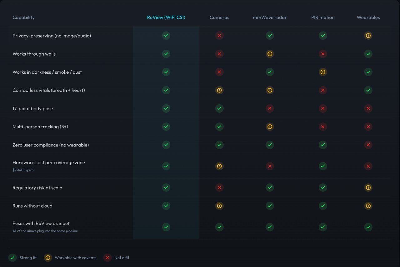Viewport: 400px width, 267px height.
Task: Click the red cross icon in the legend
Action: 107,258
